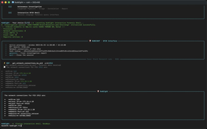Click the Event logs: 0 line
Screen dimensions: 207x129
[x=9, y=35]
